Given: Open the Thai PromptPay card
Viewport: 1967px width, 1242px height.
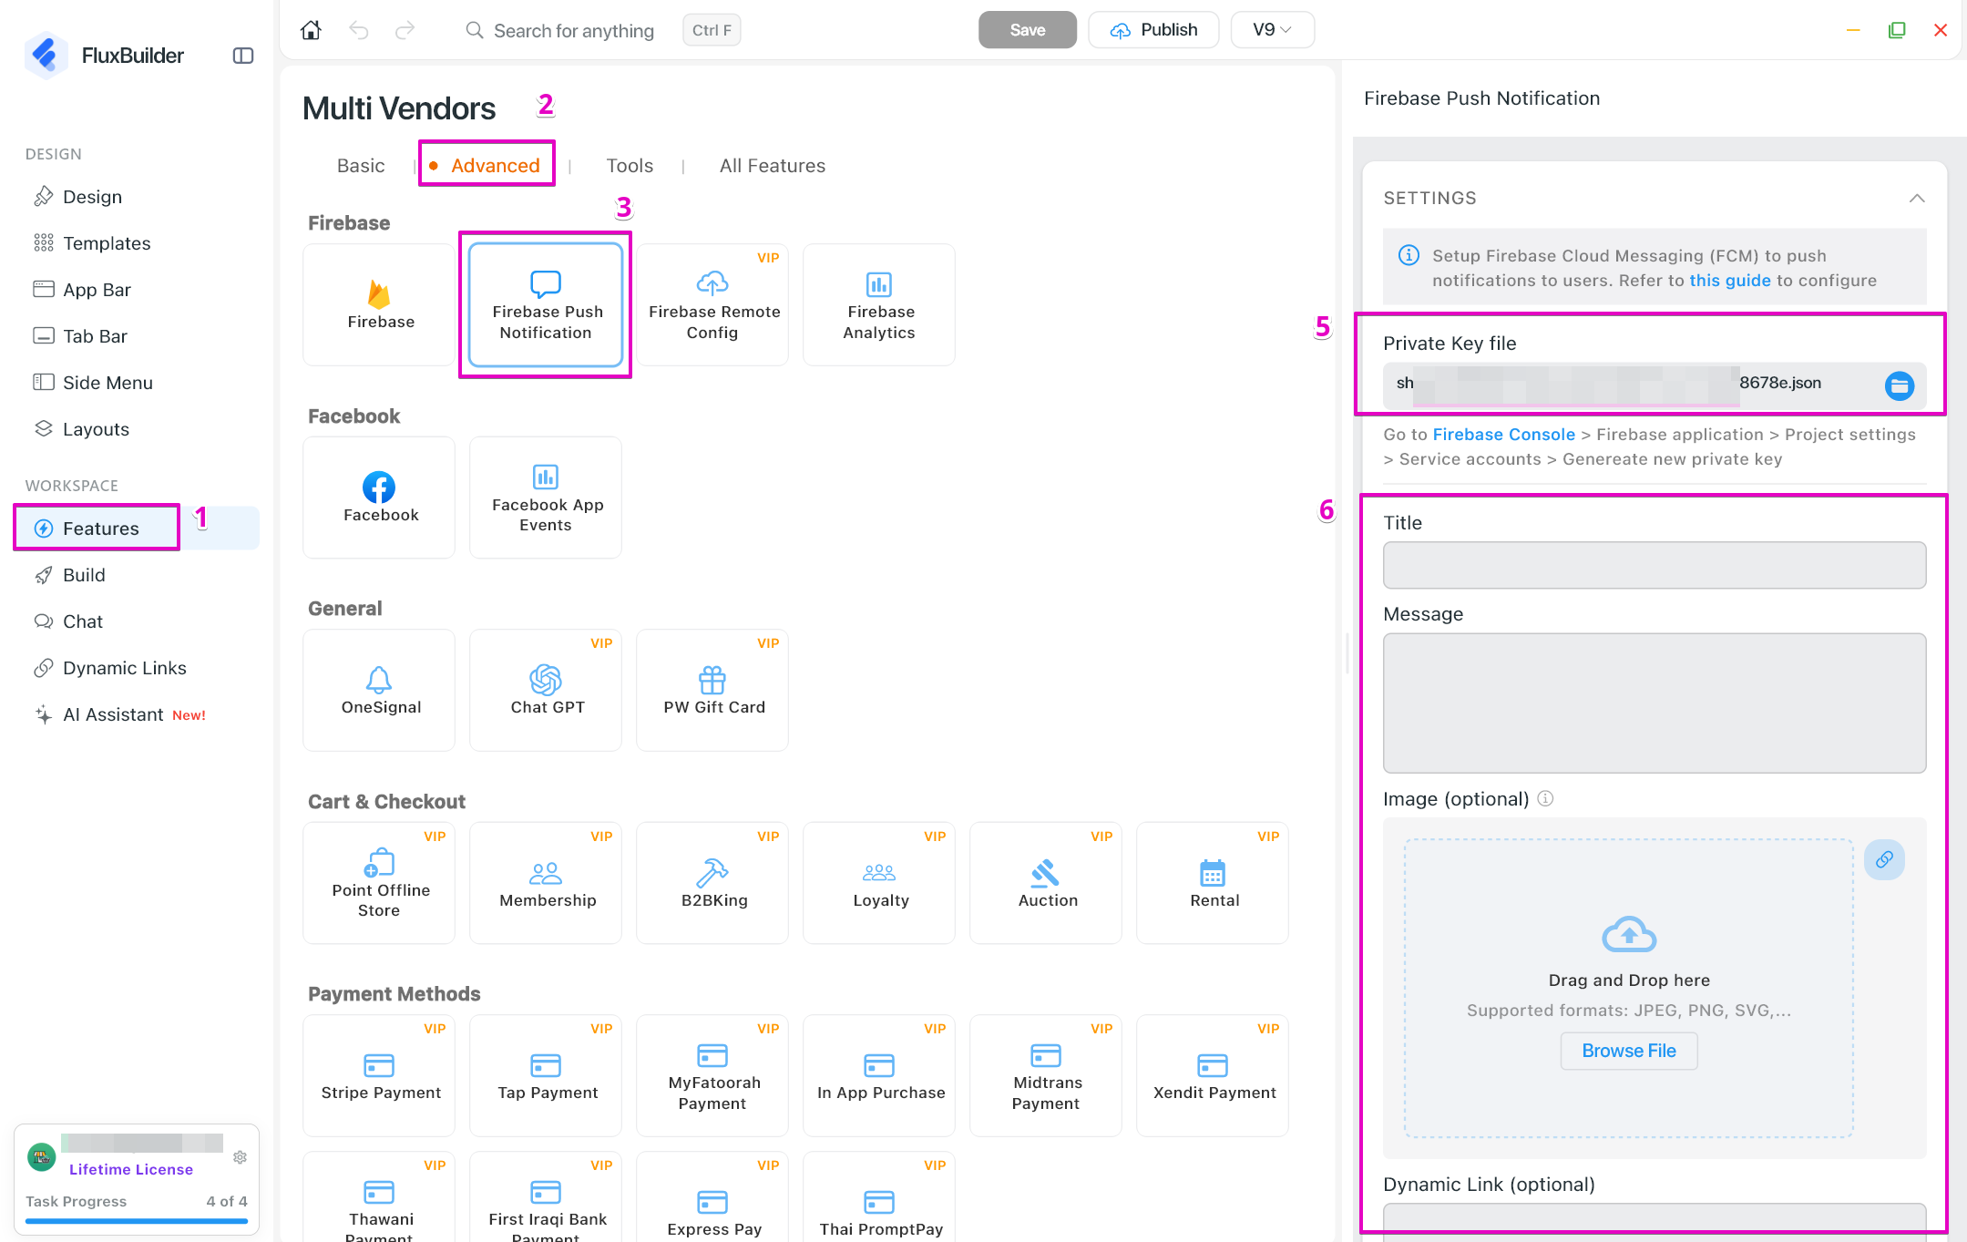Looking at the screenshot, I should (x=879, y=1197).
